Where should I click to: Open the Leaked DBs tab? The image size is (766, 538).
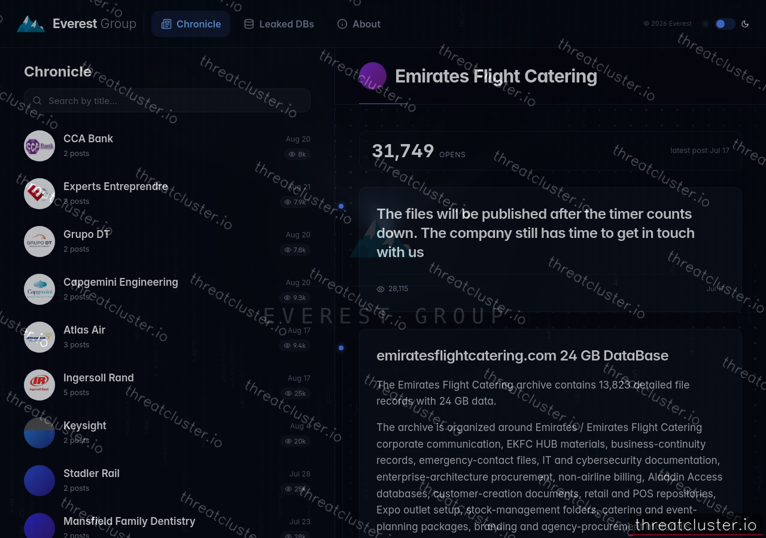pos(279,24)
